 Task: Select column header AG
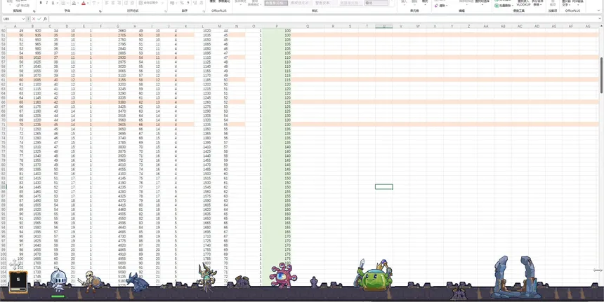tap(588, 26)
